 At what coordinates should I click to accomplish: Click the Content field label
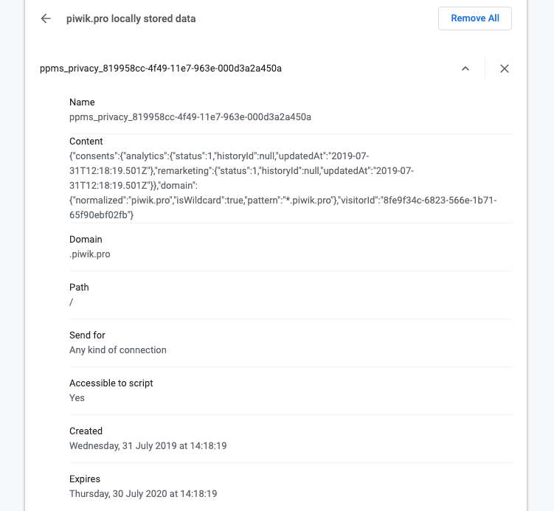coord(86,141)
